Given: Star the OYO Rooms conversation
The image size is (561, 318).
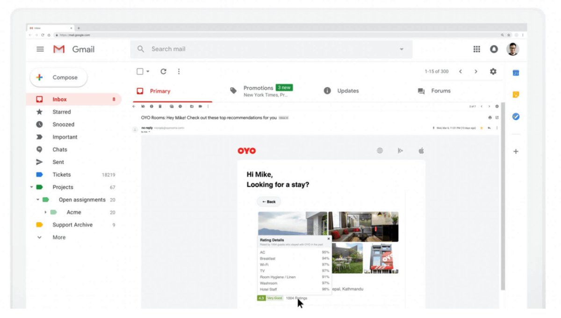Looking at the screenshot, I should 482,128.
